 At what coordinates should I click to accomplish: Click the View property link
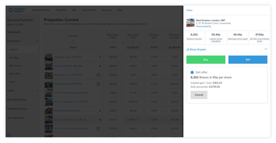click(x=203, y=26)
